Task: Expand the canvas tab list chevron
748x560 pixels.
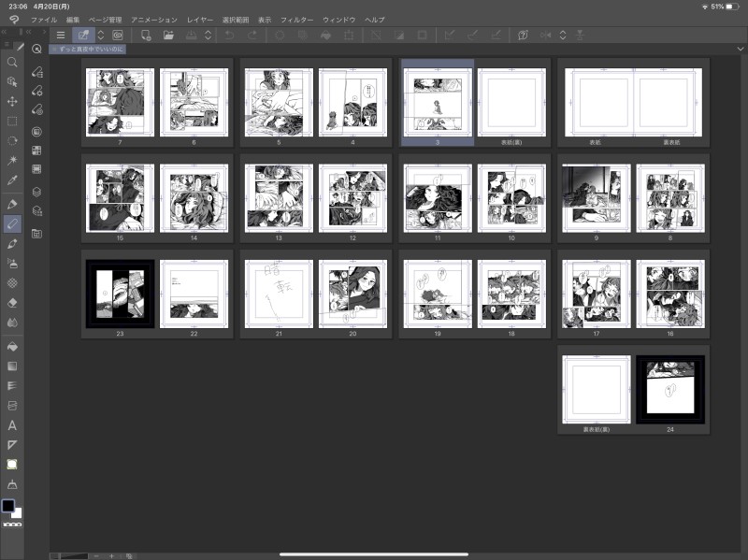Action: pos(741,49)
